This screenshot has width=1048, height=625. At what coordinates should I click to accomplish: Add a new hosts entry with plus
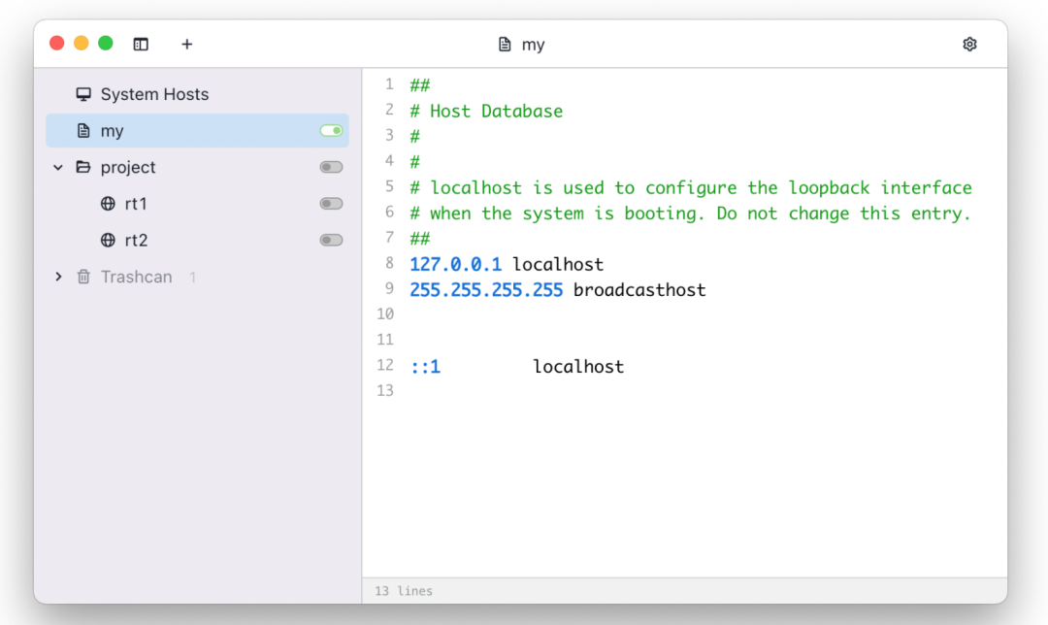point(187,44)
